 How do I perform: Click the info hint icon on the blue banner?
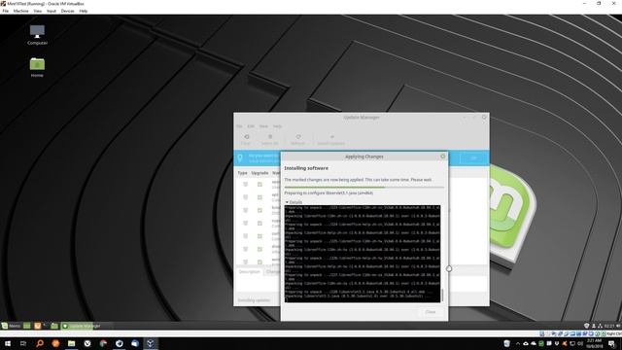click(240, 158)
